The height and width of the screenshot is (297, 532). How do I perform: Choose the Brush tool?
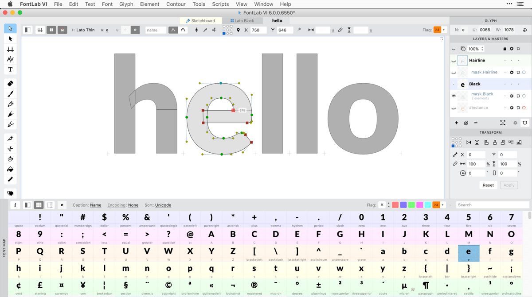[10, 93]
